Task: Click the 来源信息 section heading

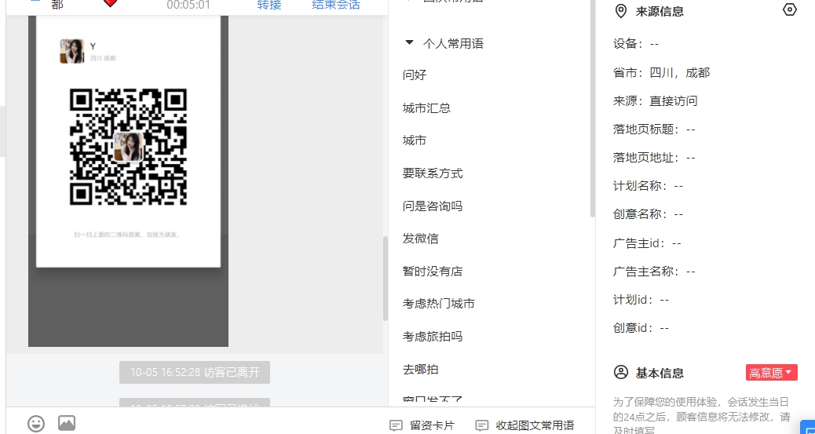Action: point(659,11)
